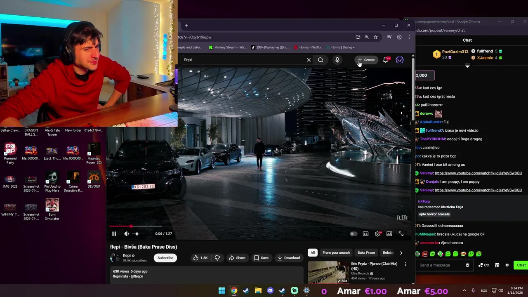This screenshot has width=528, height=297.
Task: Open Eric Prydz Pjanoo video thumbnail
Action: click(x=328, y=272)
